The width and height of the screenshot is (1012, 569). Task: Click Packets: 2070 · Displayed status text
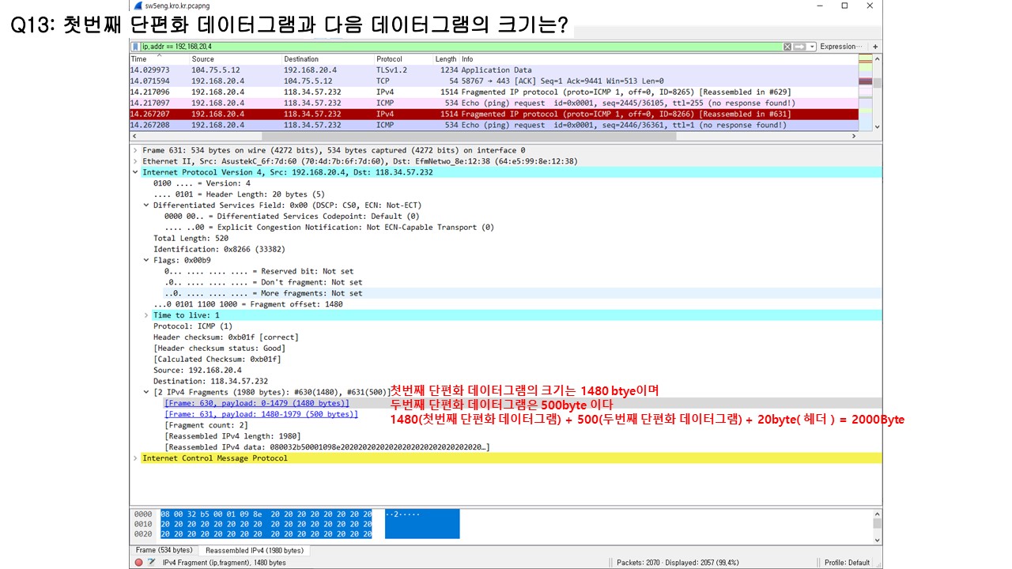click(678, 563)
